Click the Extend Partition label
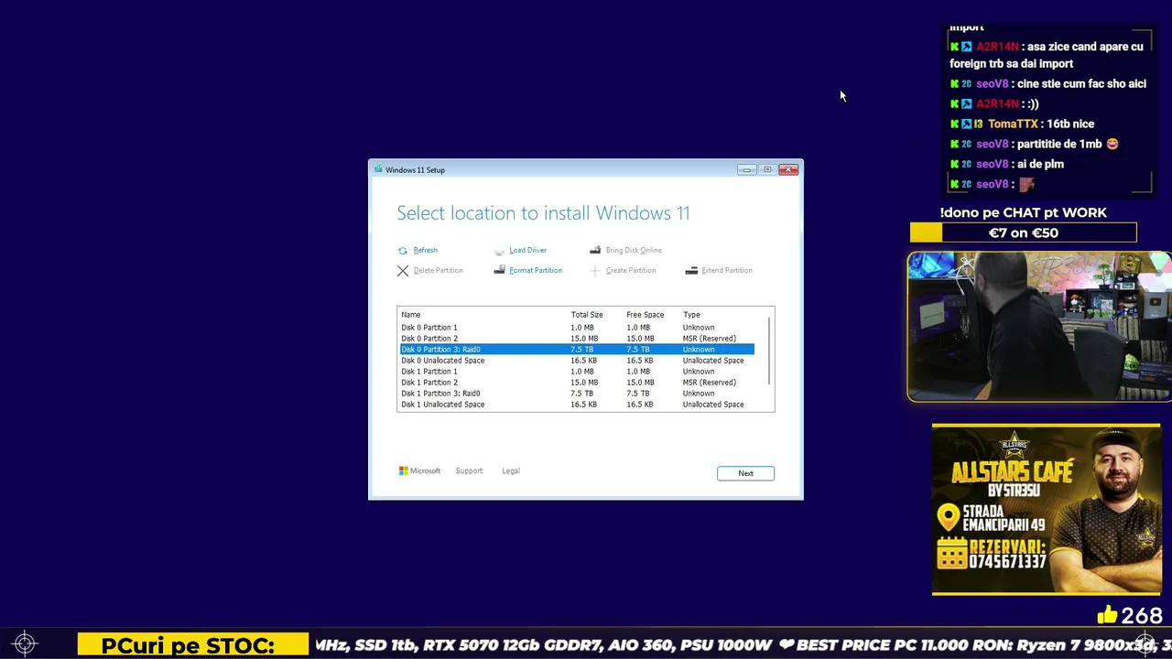1172x659 pixels. coord(727,270)
